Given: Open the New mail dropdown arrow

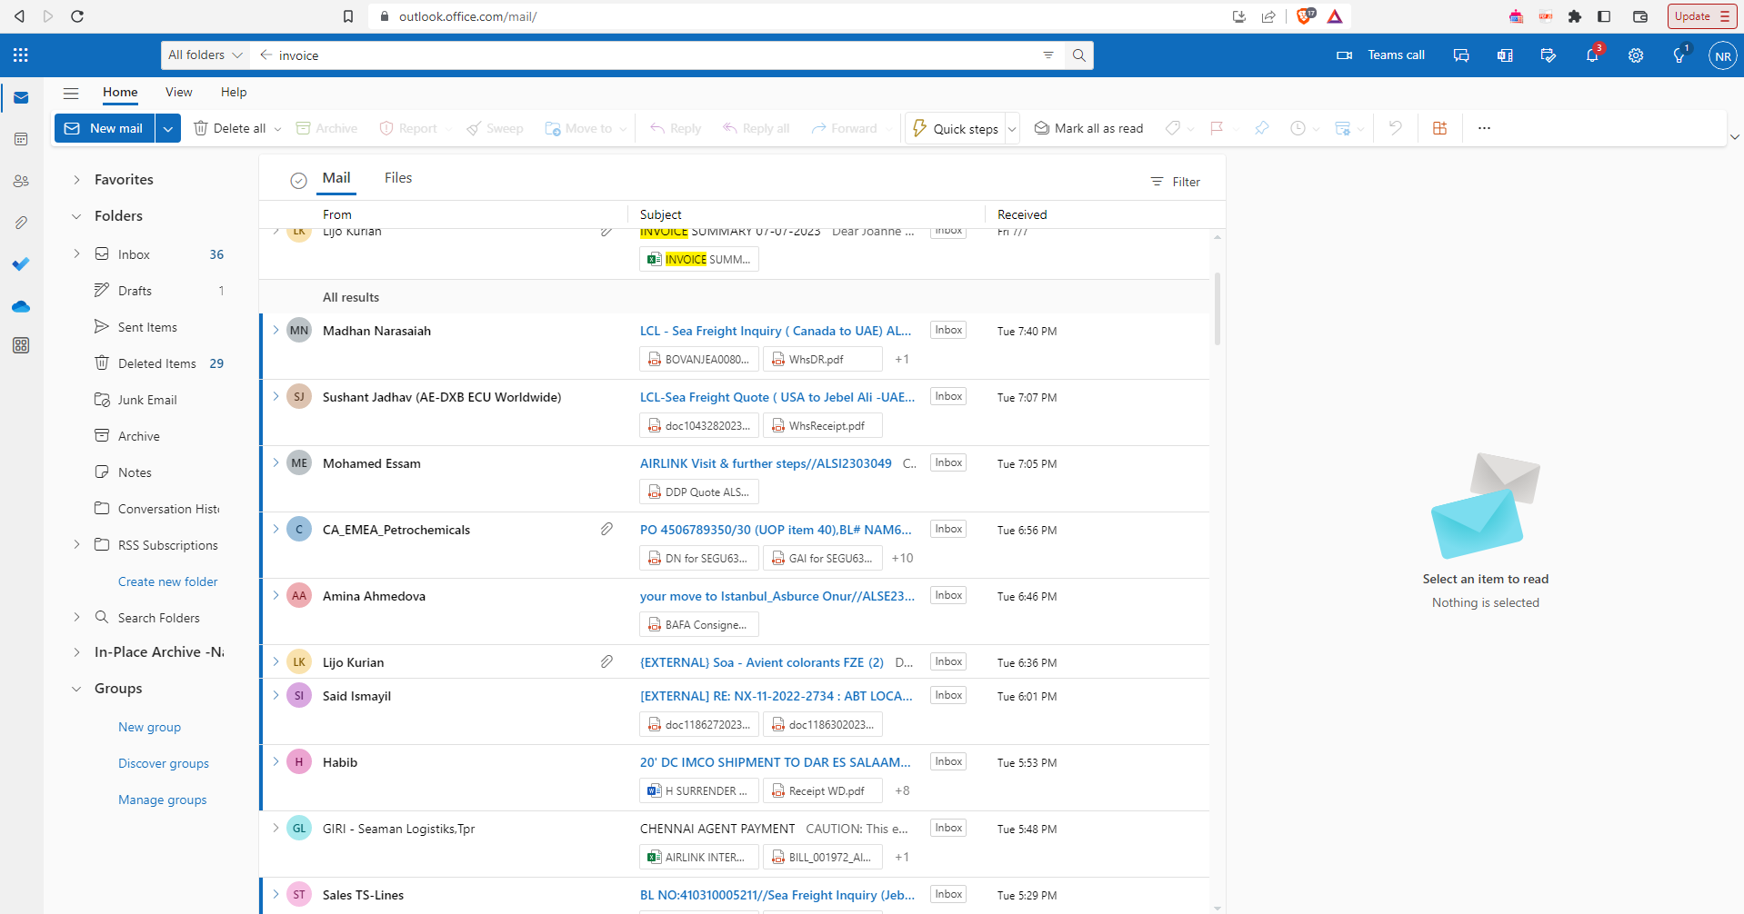Looking at the screenshot, I should 167,128.
